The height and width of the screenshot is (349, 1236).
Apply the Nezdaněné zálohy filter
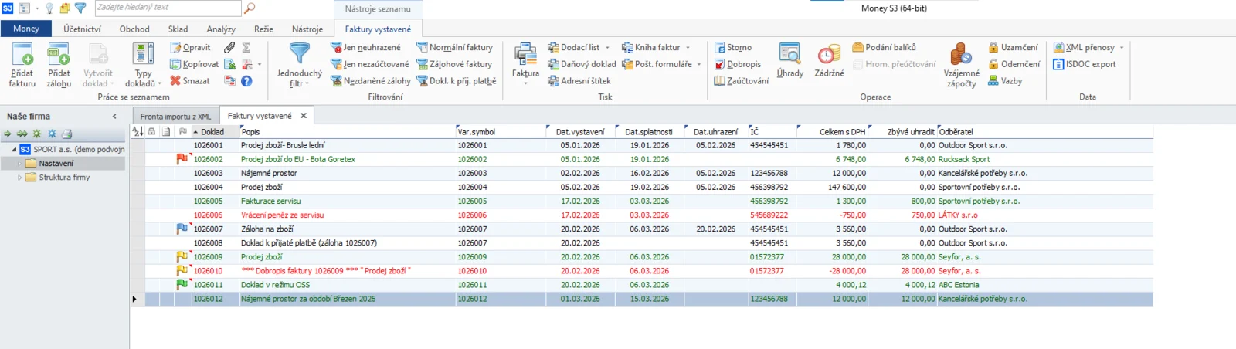(370, 80)
